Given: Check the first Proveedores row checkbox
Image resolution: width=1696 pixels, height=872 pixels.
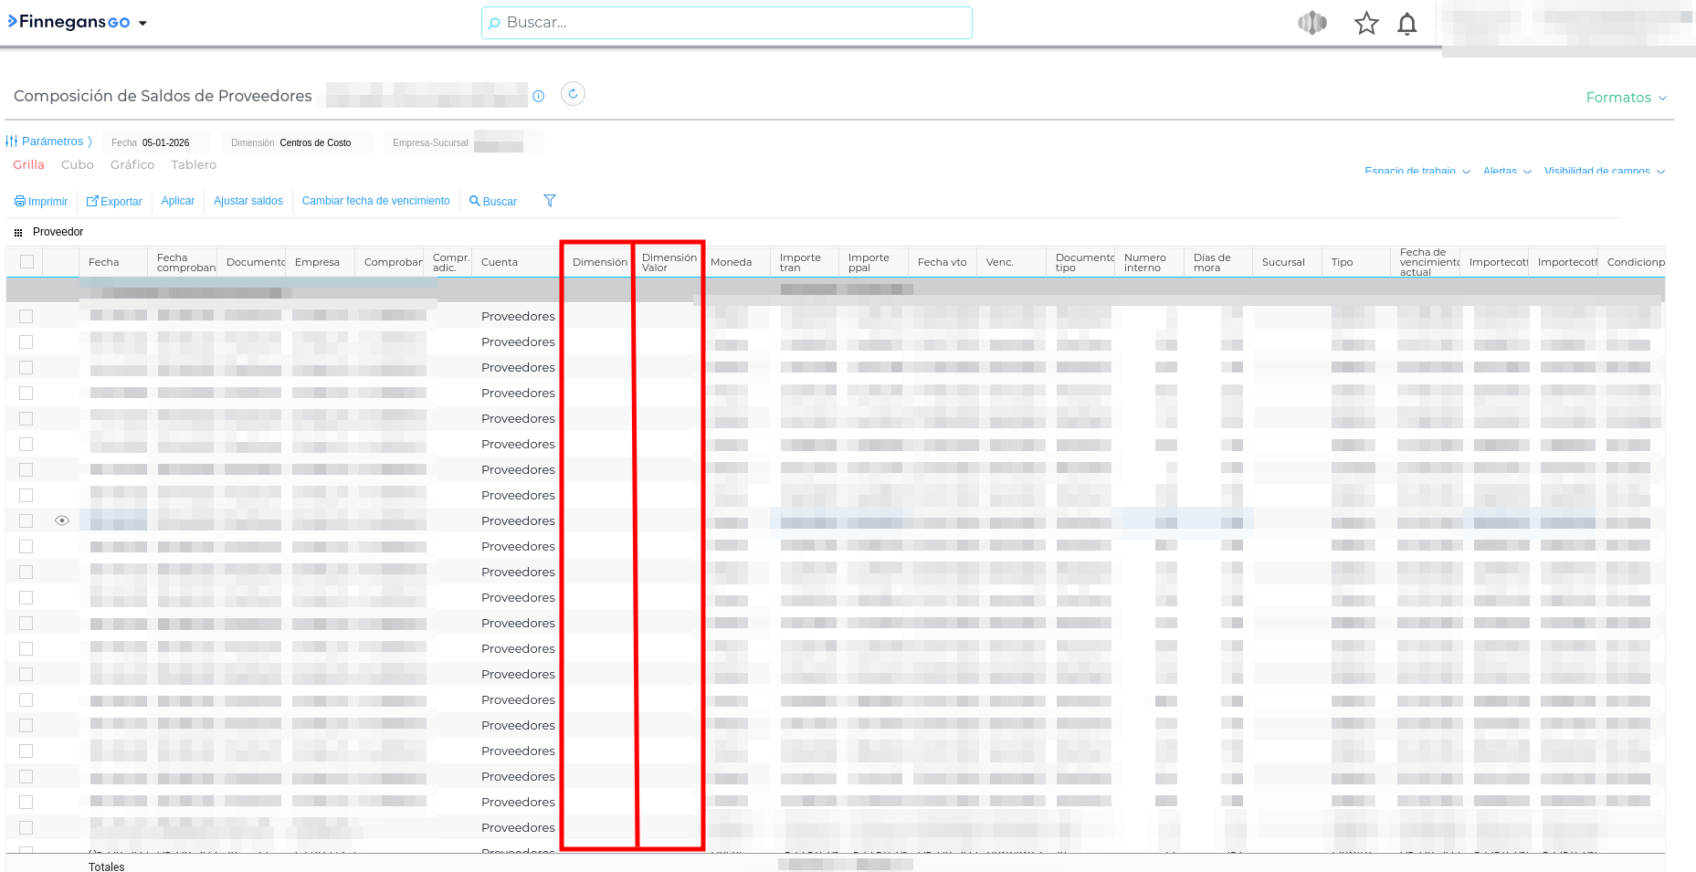Looking at the screenshot, I should pyautogui.click(x=26, y=316).
